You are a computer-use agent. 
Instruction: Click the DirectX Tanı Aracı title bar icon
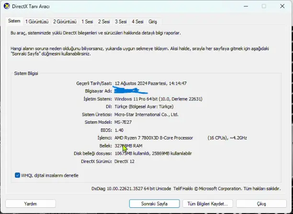pyautogui.click(x=7, y=6)
